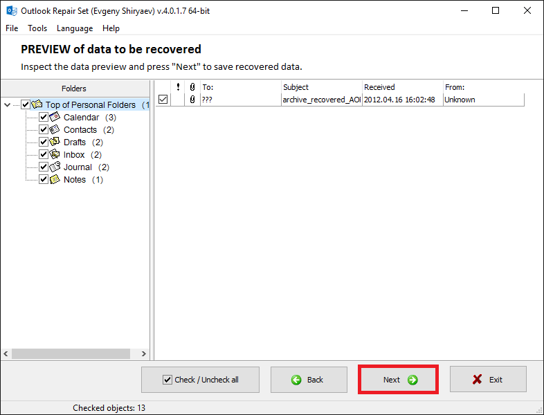
Task: Open the Tools menu
Action: point(37,28)
